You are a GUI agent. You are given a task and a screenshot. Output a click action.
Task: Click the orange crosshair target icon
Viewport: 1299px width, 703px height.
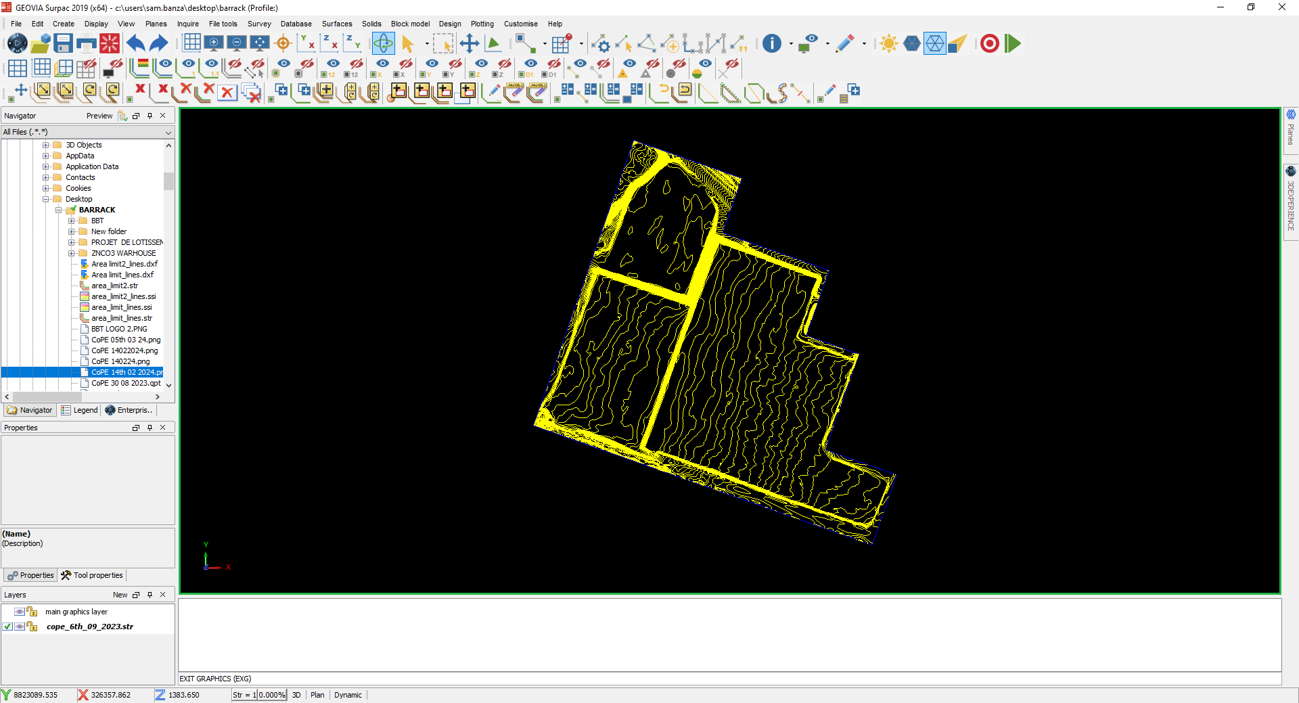click(x=283, y=44)
